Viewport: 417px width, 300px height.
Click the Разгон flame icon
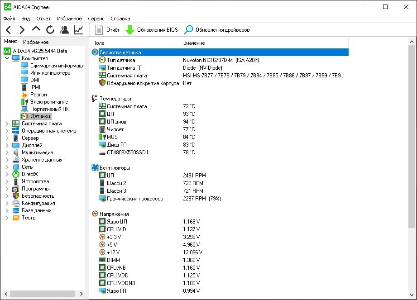pos(24,95)
